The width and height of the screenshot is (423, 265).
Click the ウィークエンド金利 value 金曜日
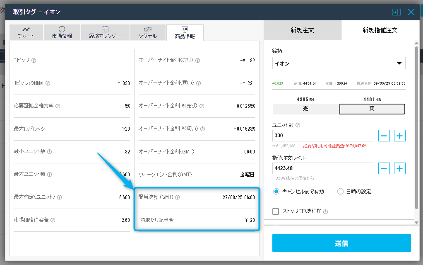click(x=247, y=175)
